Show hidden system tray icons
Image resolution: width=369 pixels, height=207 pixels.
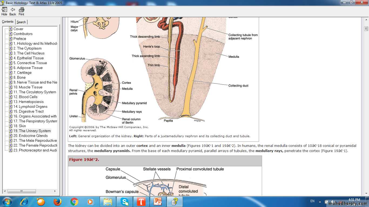pos(320,201)
